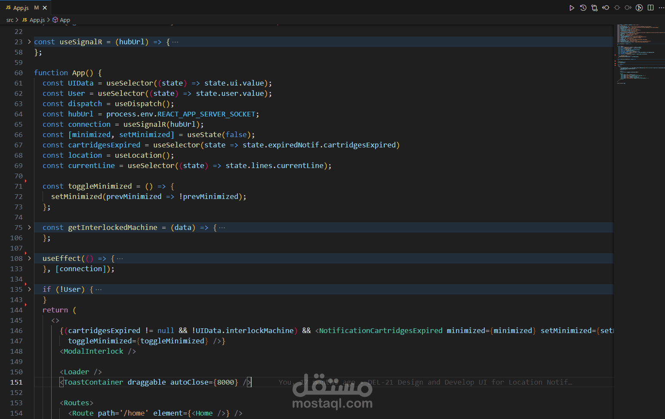665x419 pixels.
Task: Toggle file blame with the git circle icon
Action: tap(639, 8)
